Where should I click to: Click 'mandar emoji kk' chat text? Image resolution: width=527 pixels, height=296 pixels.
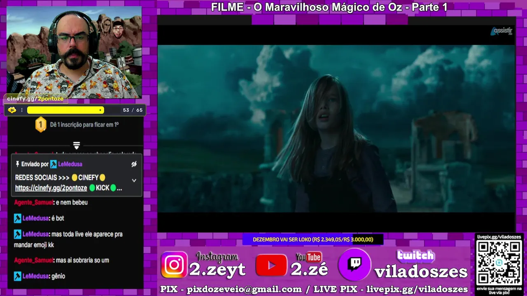(x=34, y=245)
